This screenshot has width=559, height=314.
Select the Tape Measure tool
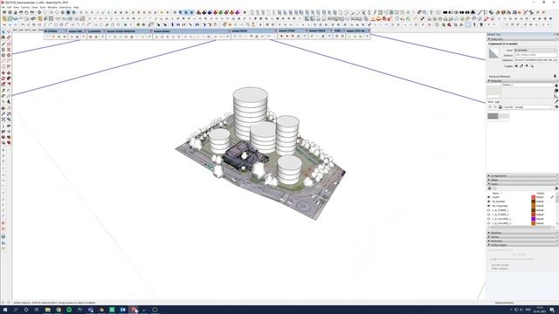[x=3, y=91]
